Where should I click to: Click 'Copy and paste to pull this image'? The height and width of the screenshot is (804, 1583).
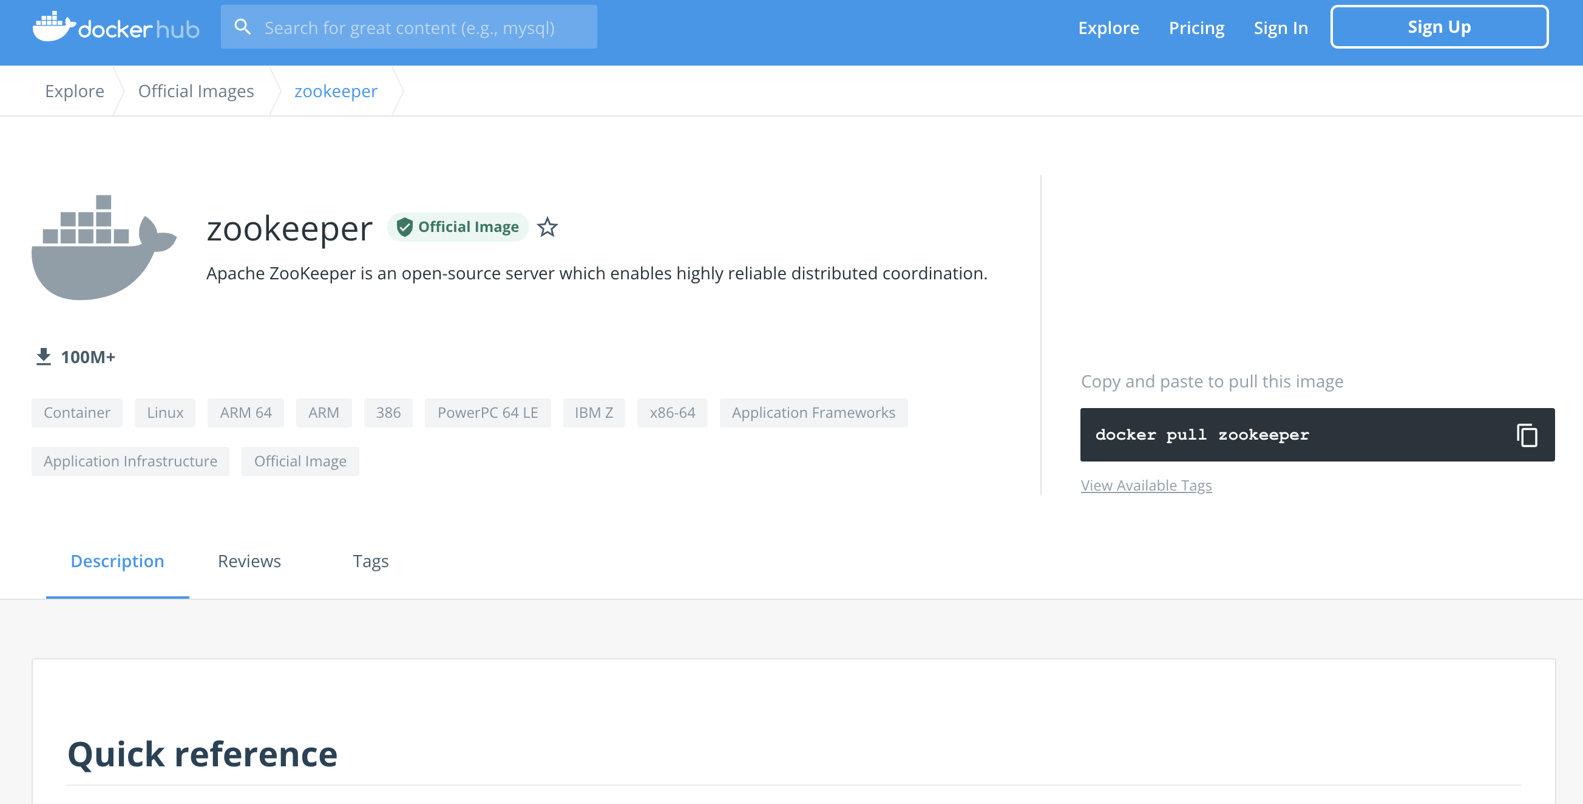1212,382
